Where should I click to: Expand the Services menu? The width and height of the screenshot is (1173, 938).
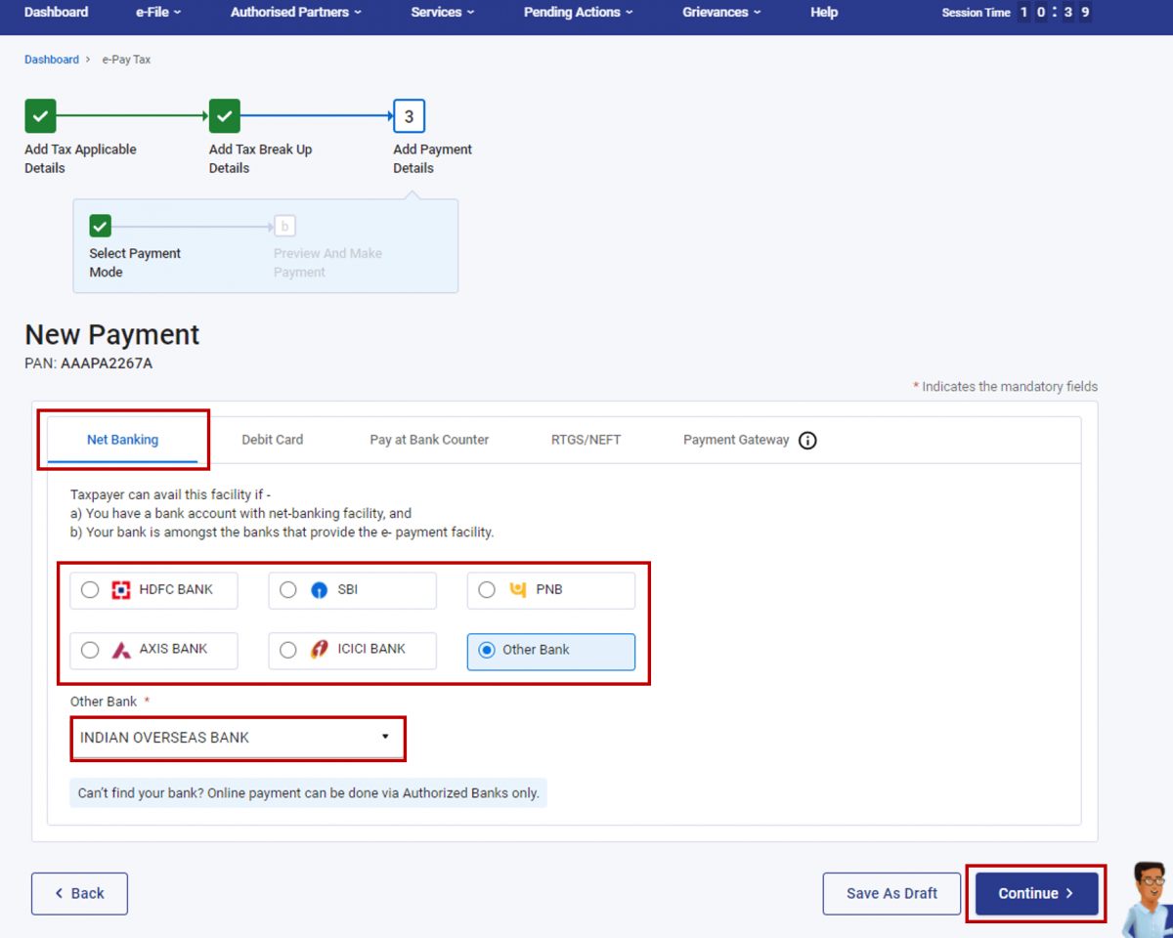442,13
